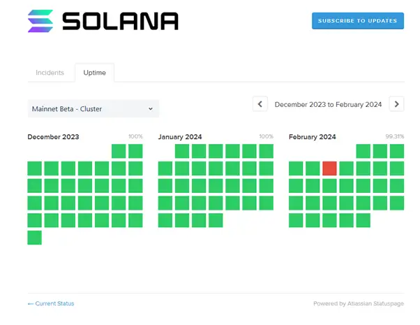The height and width of the screenshot is (325, 420).
Task: Click the 100% uptime value for December 2023
Action: pyautogui.click(x=135, y=136)
